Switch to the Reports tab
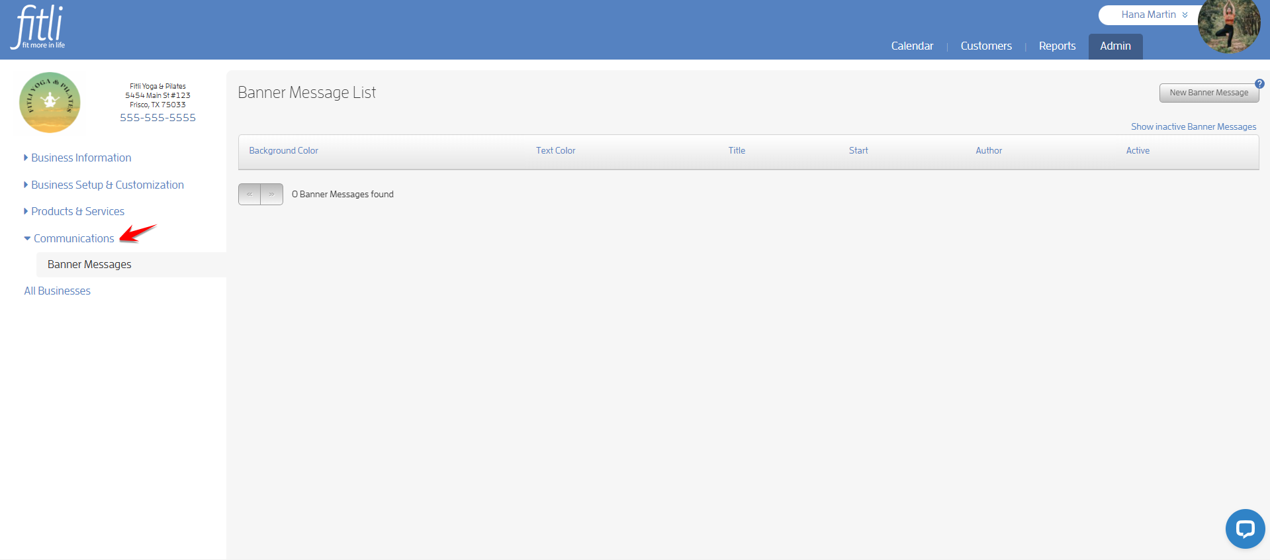 1057,46
